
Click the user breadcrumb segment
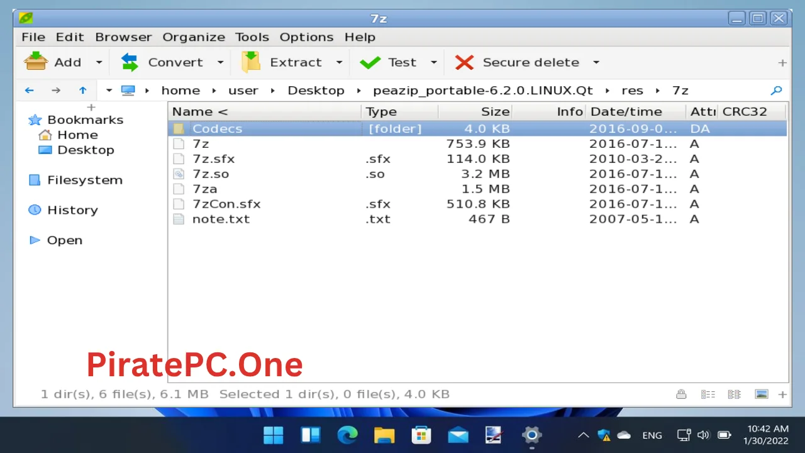pos(243,91)
